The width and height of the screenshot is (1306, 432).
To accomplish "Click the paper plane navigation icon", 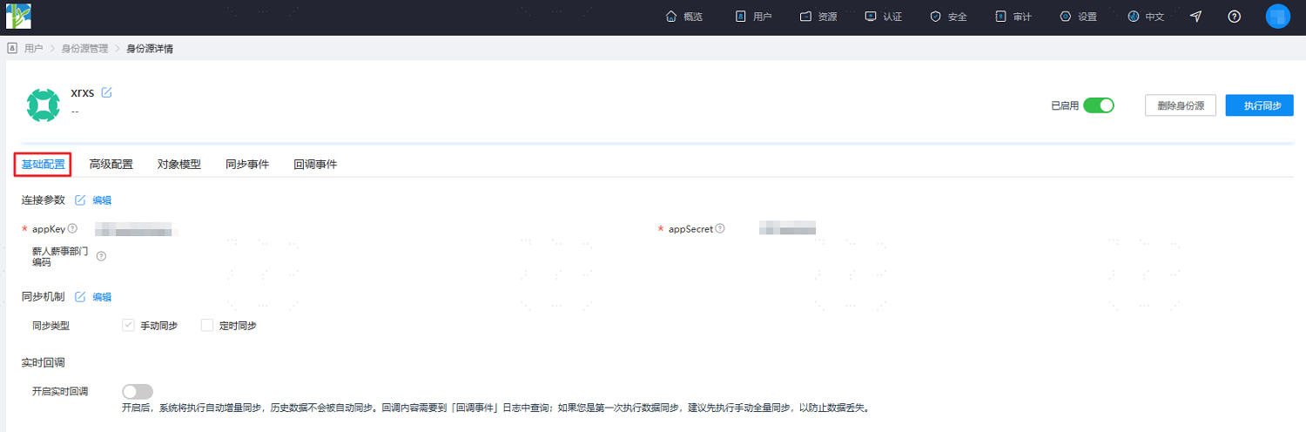I will [x=1196, y=17].
